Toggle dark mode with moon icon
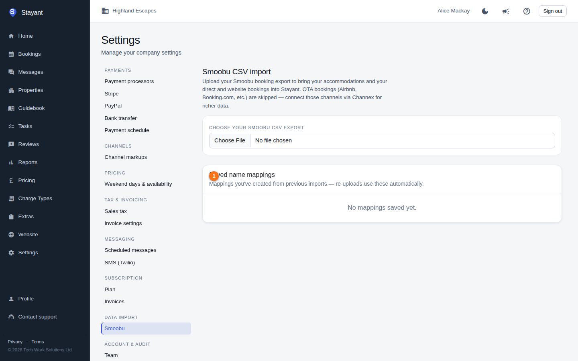 (485, 11)
